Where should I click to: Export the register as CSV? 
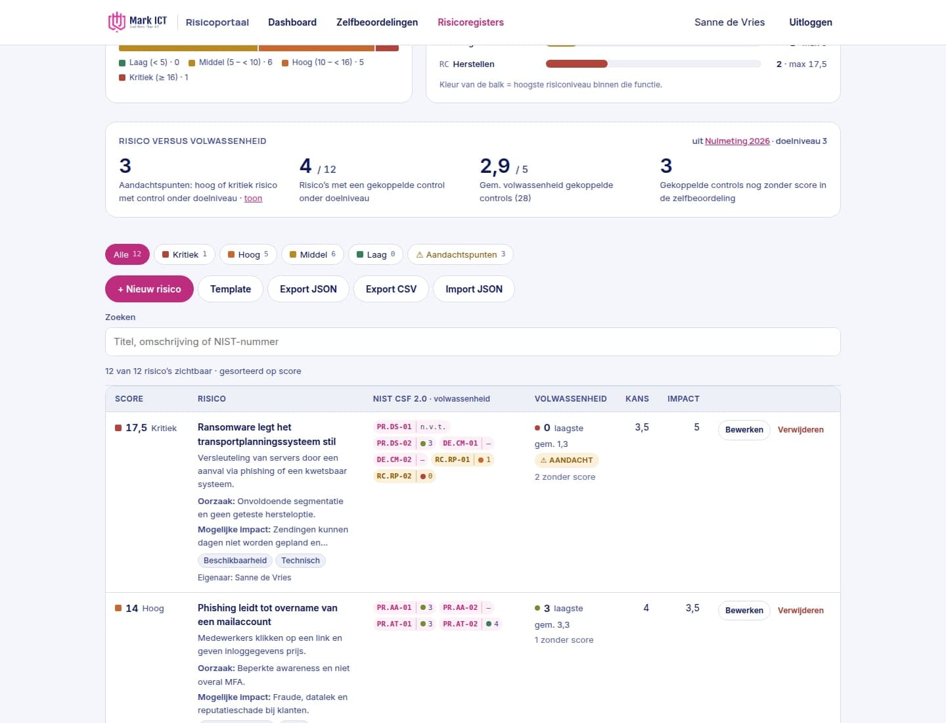(391, 289)
